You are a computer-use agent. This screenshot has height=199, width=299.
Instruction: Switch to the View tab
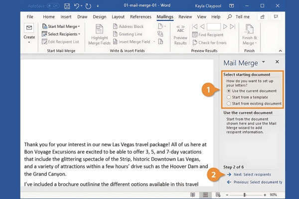coord(201,17)
